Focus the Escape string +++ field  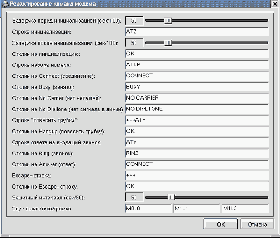197,175
